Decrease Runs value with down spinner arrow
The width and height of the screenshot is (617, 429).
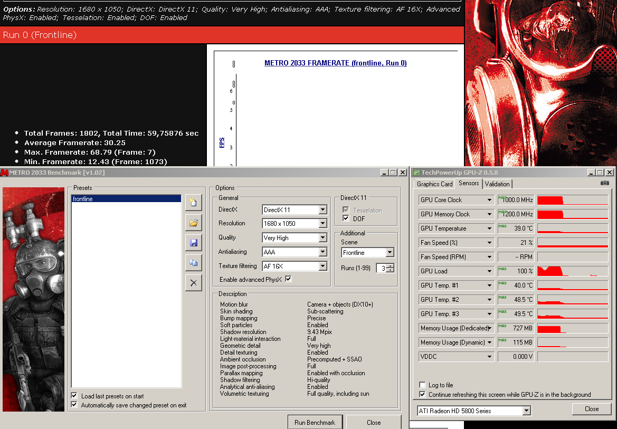[x=390, y=270]
